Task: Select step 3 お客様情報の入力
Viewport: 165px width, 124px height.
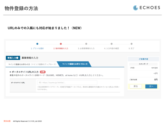Action: [86, 48]
